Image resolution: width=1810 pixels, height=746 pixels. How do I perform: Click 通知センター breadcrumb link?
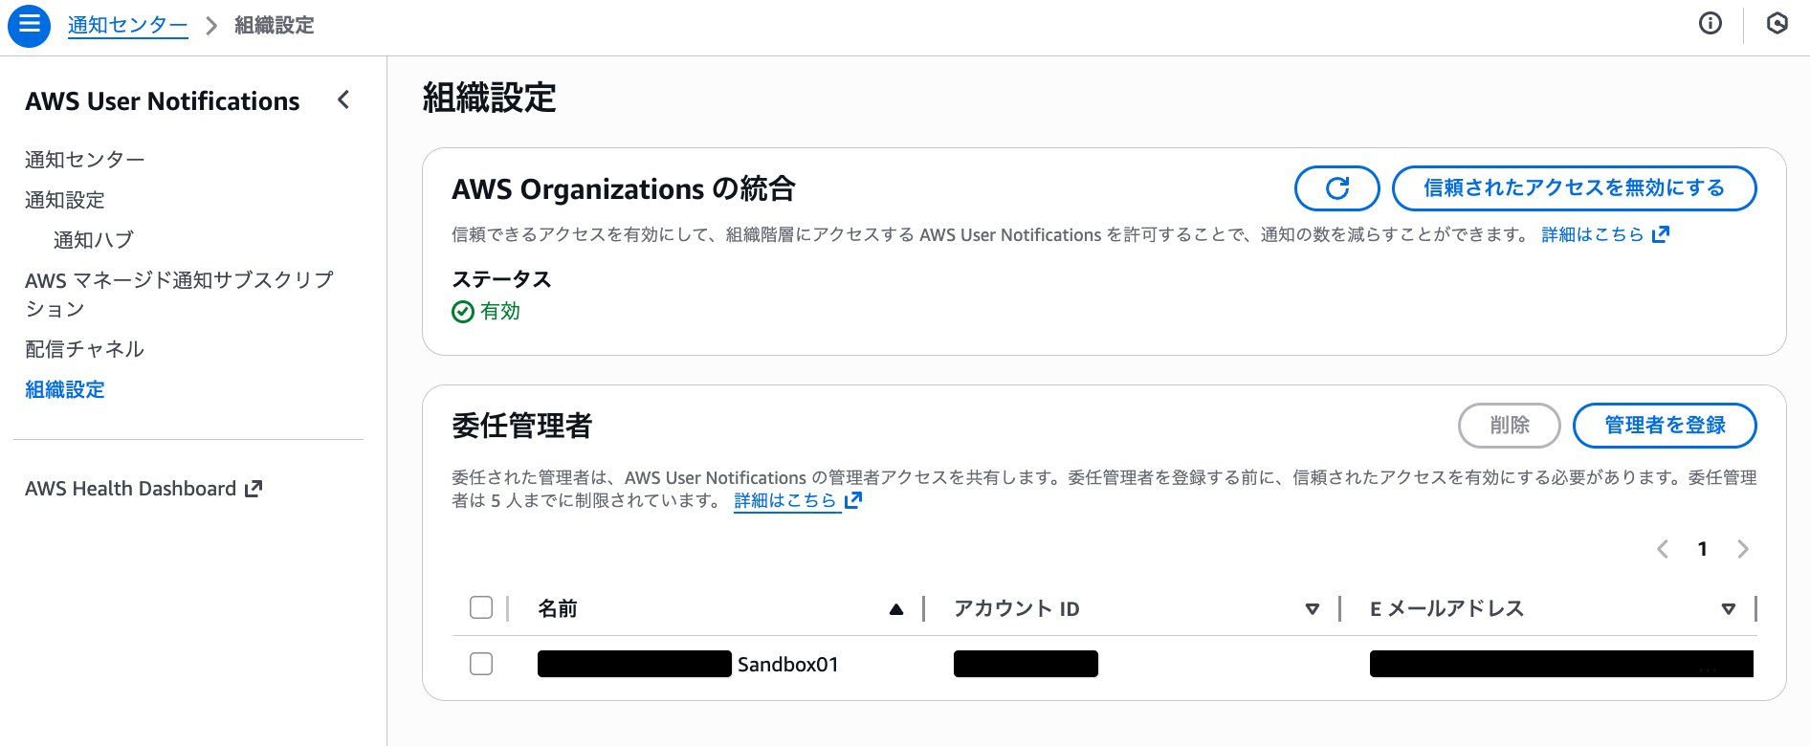click(128, 25)
